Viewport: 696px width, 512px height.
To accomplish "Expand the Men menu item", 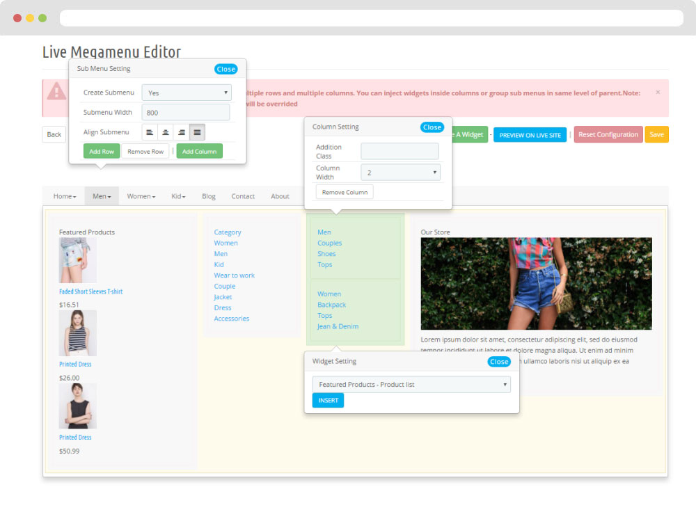I will click(x=102, y=196).
